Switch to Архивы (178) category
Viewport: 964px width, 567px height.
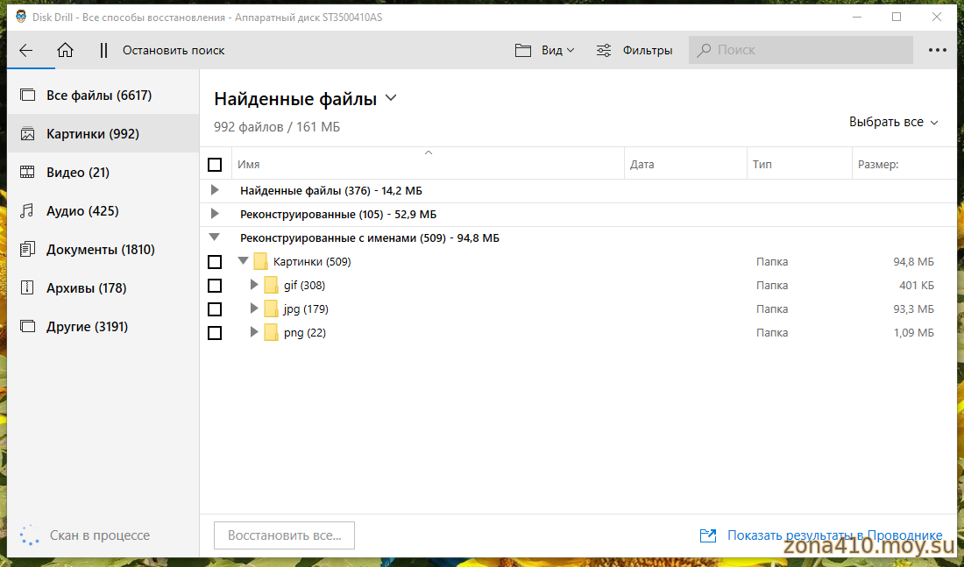pyautogui.click(x=86, y=288)
